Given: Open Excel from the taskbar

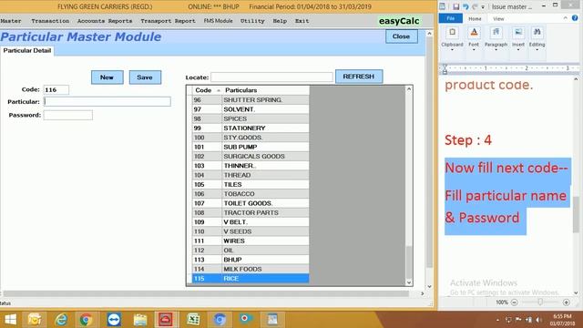Looking at the screenshot, I should 193,319.
